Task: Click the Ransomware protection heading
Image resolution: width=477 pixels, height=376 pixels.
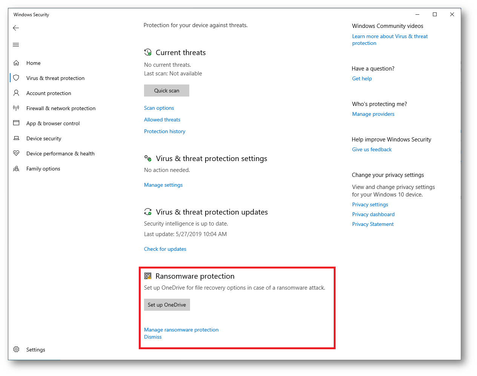Action: pos(195,276)
